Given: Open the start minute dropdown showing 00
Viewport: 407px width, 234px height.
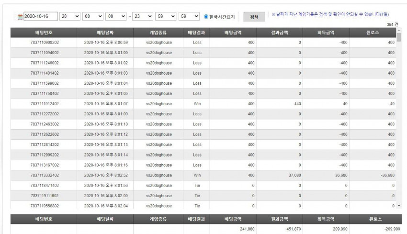Looking at the screenshot, I should click(93, 16).
